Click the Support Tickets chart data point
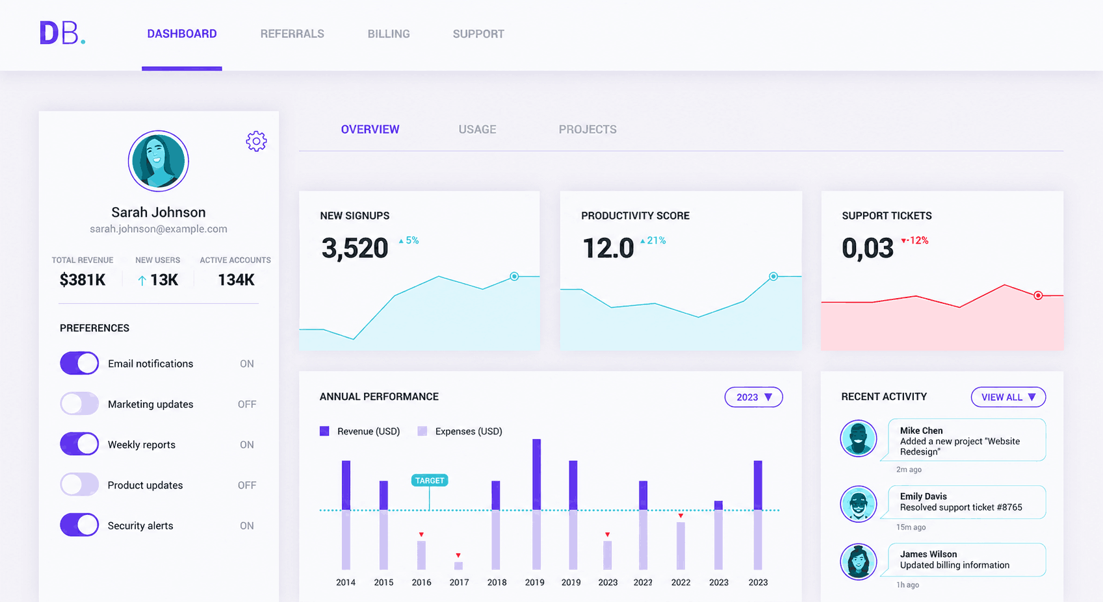The width and height of the screenshot is (1103, 602). tap(1038, 295)
